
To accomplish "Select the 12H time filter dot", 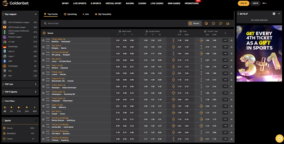I will [19, 108].
